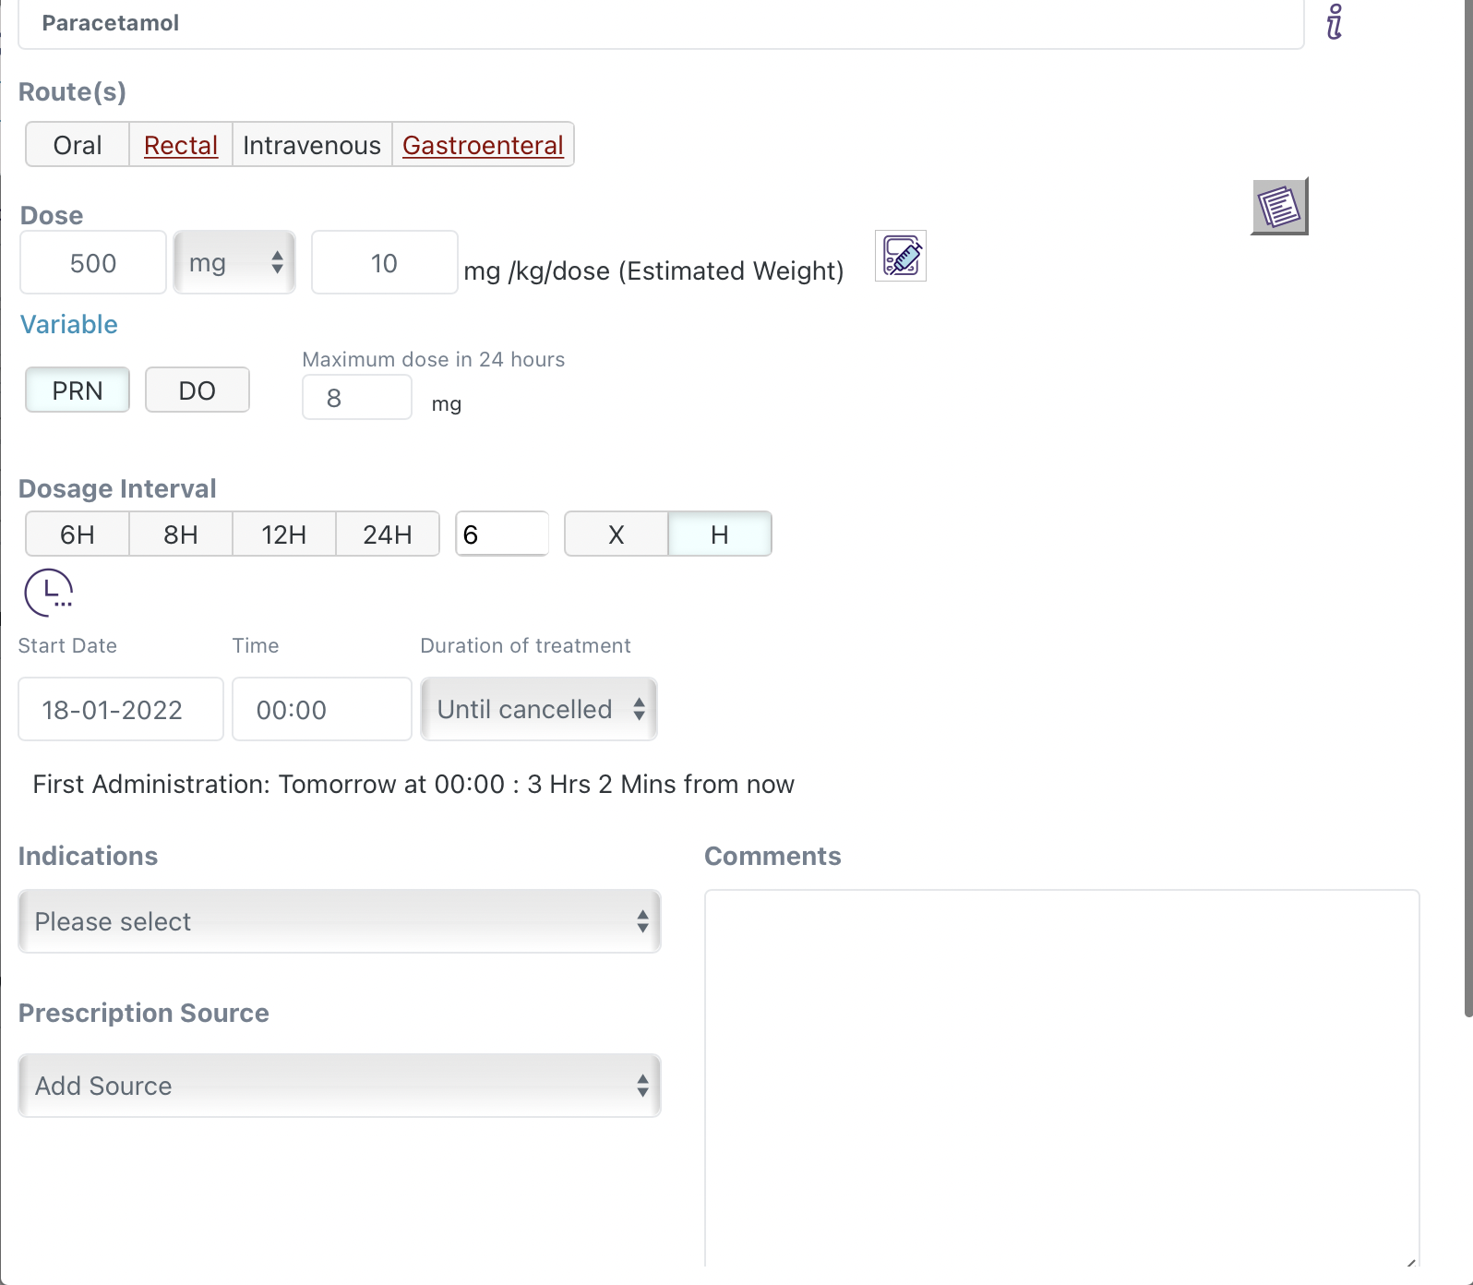Screen dimensions: 1473x1285
Task: Expand Duration of treatment dropdown
Action: (539, 709)
